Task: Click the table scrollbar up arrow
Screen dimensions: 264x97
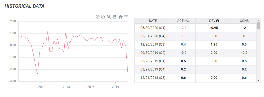Action: 259,20
